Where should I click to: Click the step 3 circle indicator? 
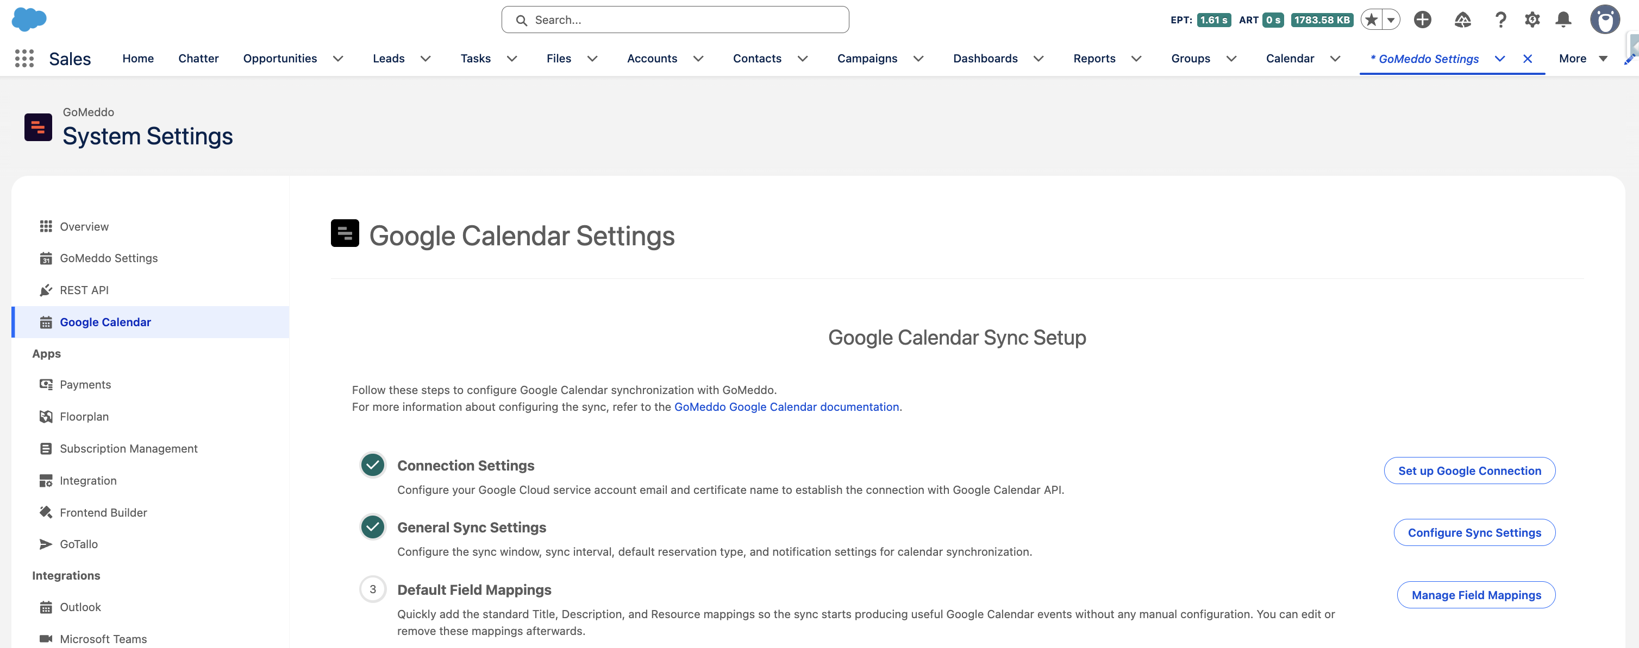tap(373, 589)
